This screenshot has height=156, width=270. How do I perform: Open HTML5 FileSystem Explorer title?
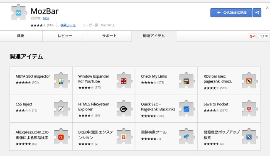click(94, 107)
